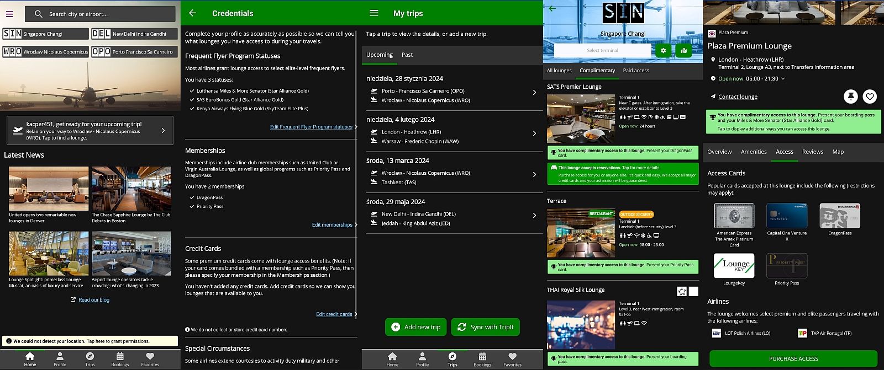Open the London to Warsaw trip chevron
Image resolution: width=884 pixels, height=370 pixels.
pos(534,133)
